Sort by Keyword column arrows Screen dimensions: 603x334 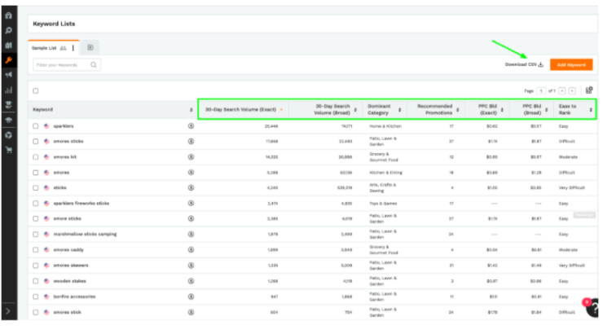[191, 110]
